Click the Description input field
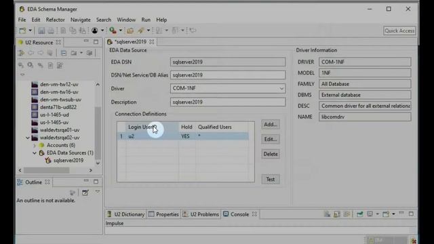Screen dimensions: 434x244 pos(228,102)
